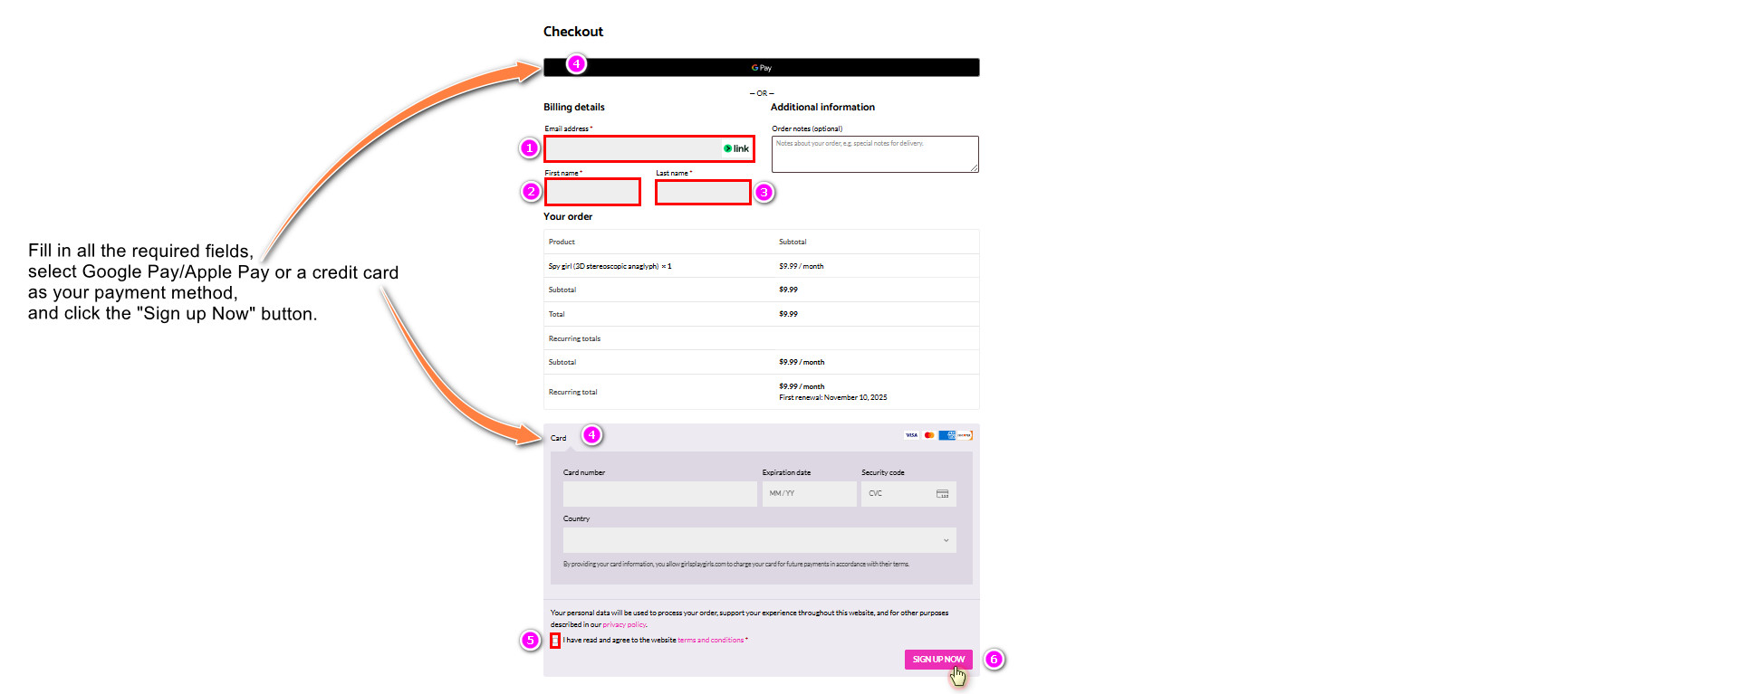Click the Google Pay button
Viewport: 1739px width, 694px height.
point(761,68)
